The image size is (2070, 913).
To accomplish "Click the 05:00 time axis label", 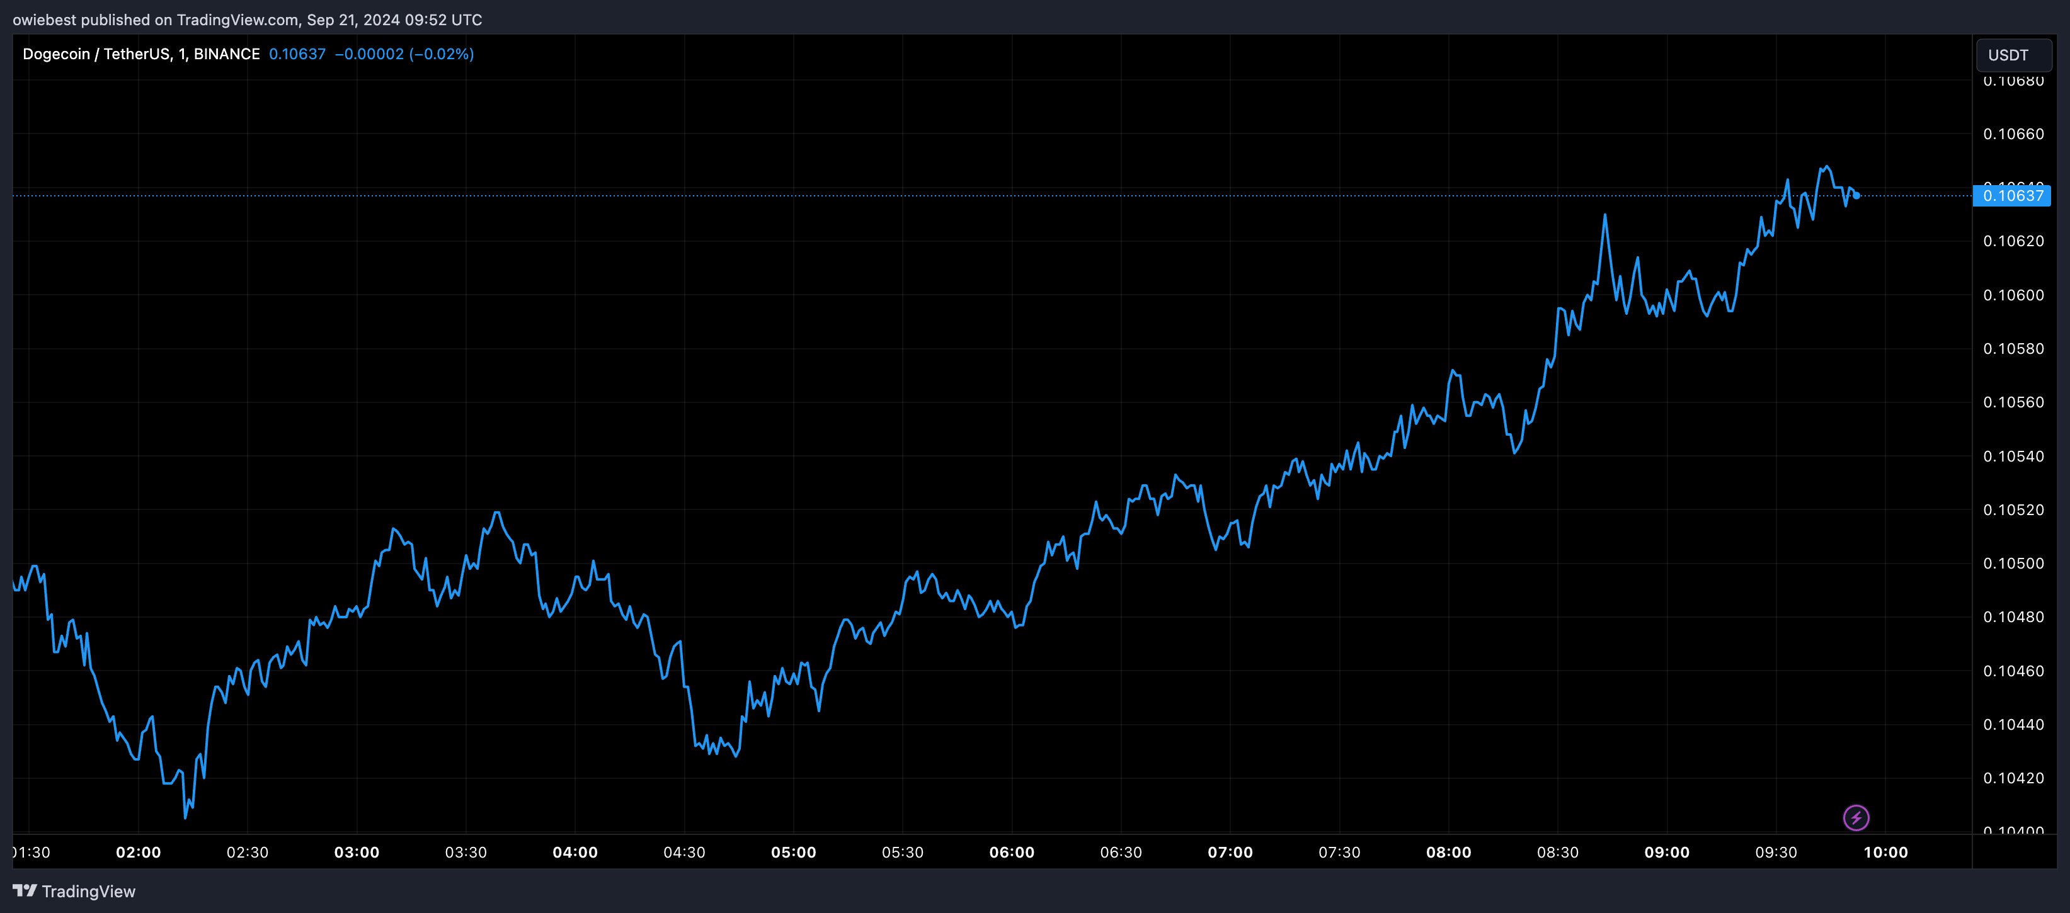I will click(x=793, y=852).
